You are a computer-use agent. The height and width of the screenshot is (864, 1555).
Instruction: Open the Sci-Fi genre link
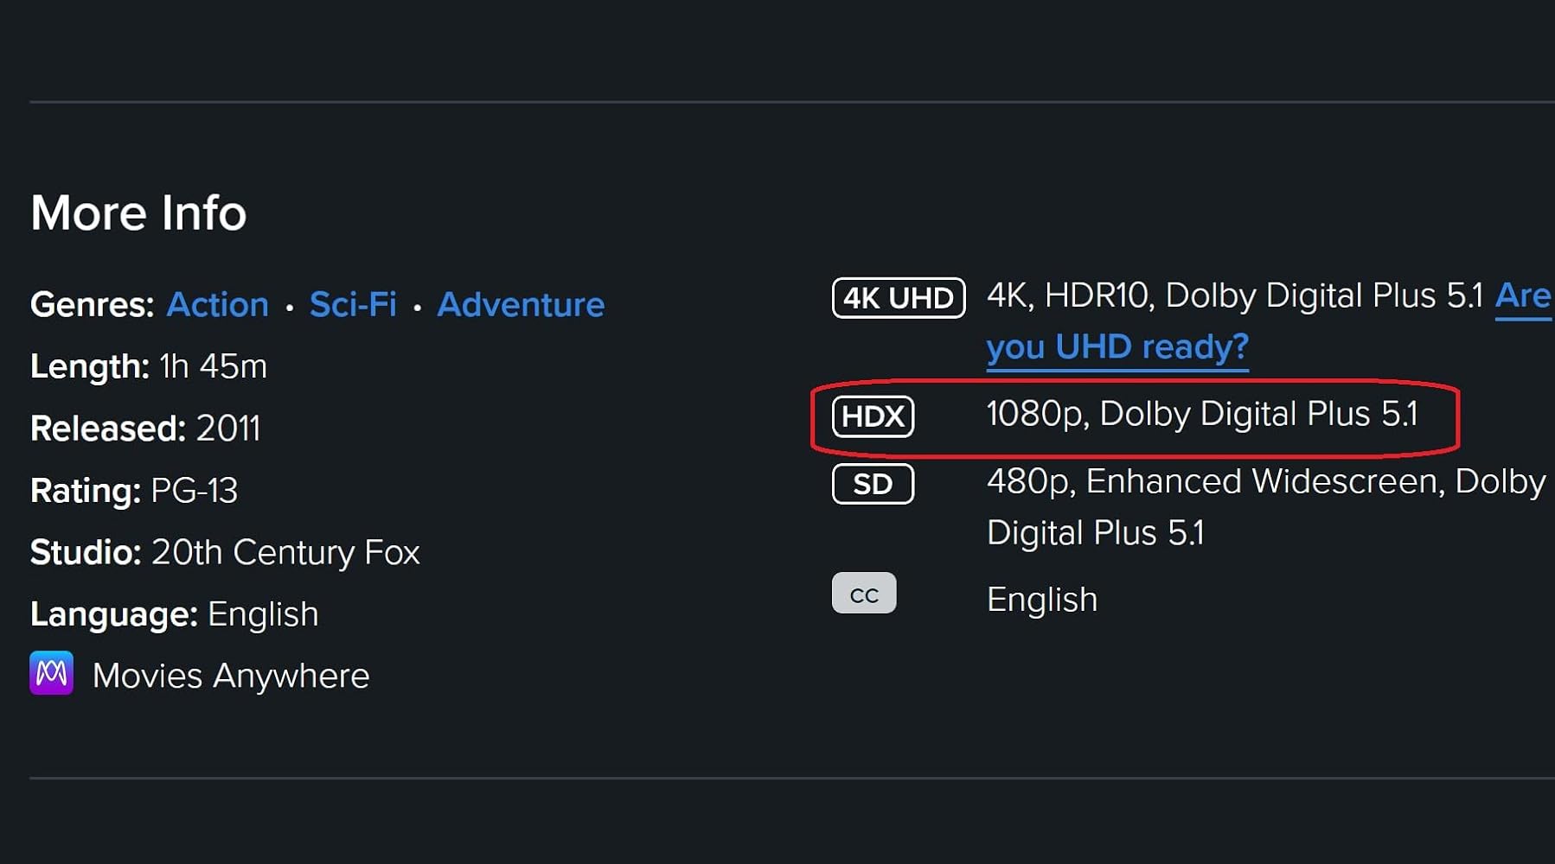click(x=353, y=305)
